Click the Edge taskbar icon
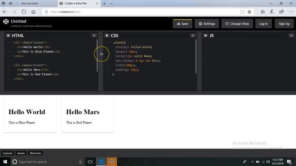Image resolution: width=296 pixels, height=166 pixels. (101, 162)
